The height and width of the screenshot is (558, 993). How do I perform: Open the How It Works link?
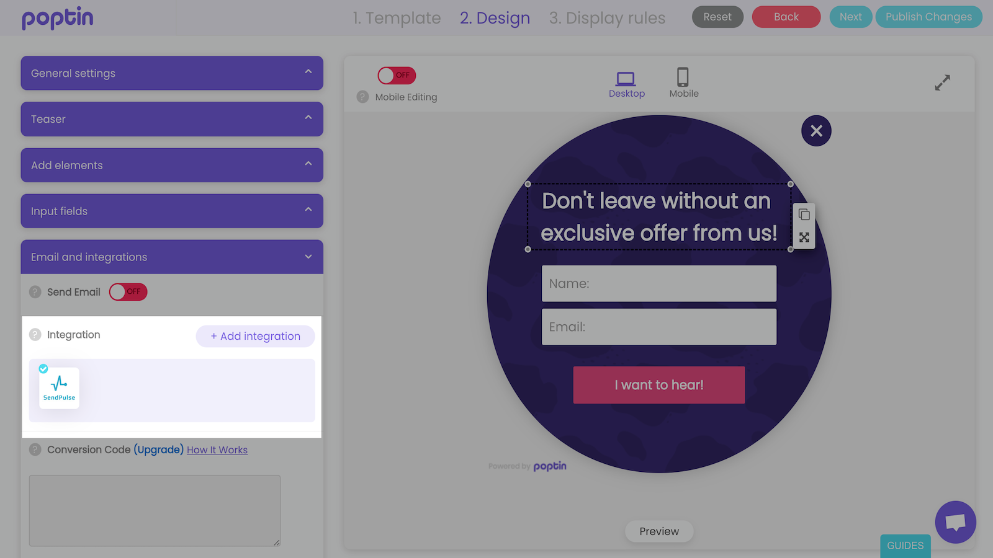[x=217, y=450]
